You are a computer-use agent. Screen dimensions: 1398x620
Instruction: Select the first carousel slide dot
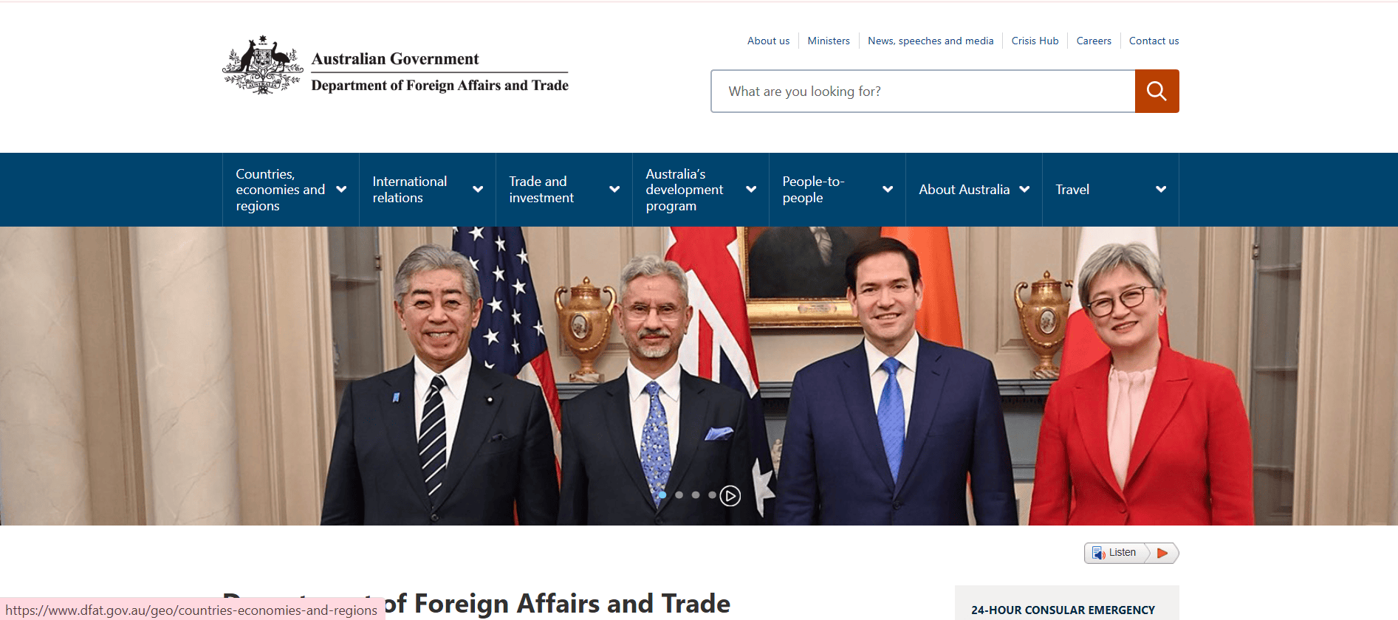pyautogui.click(x=662, y=495)
